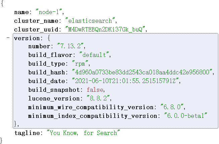
Task: Collapse the version object with the minus toggle
Action: pos(8,38)
